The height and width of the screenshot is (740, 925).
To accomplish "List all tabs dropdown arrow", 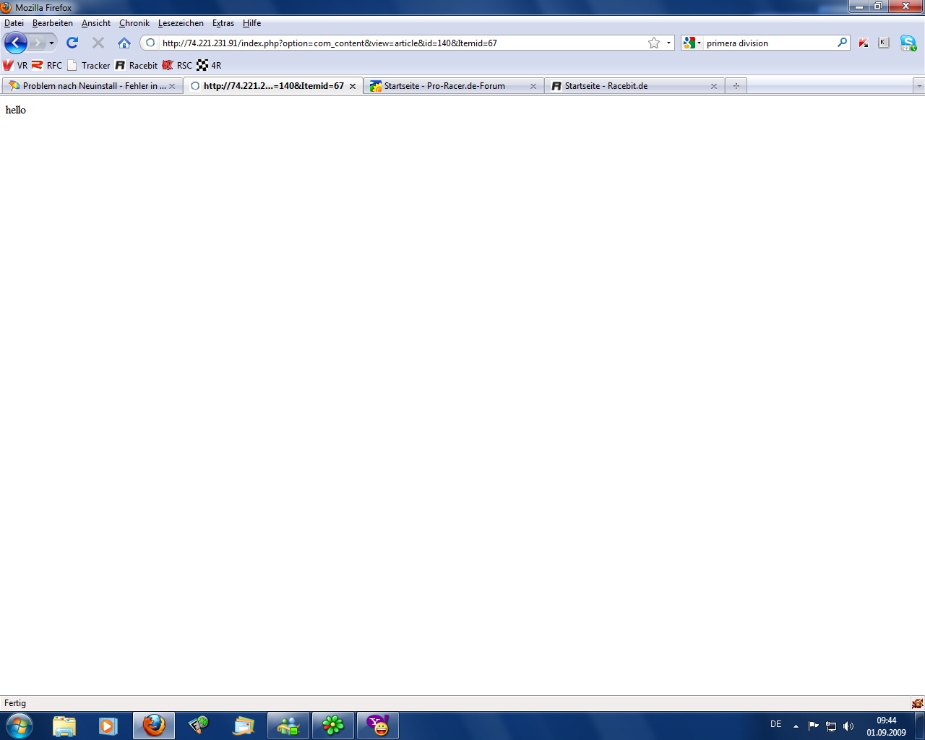I will pos(918,86).
